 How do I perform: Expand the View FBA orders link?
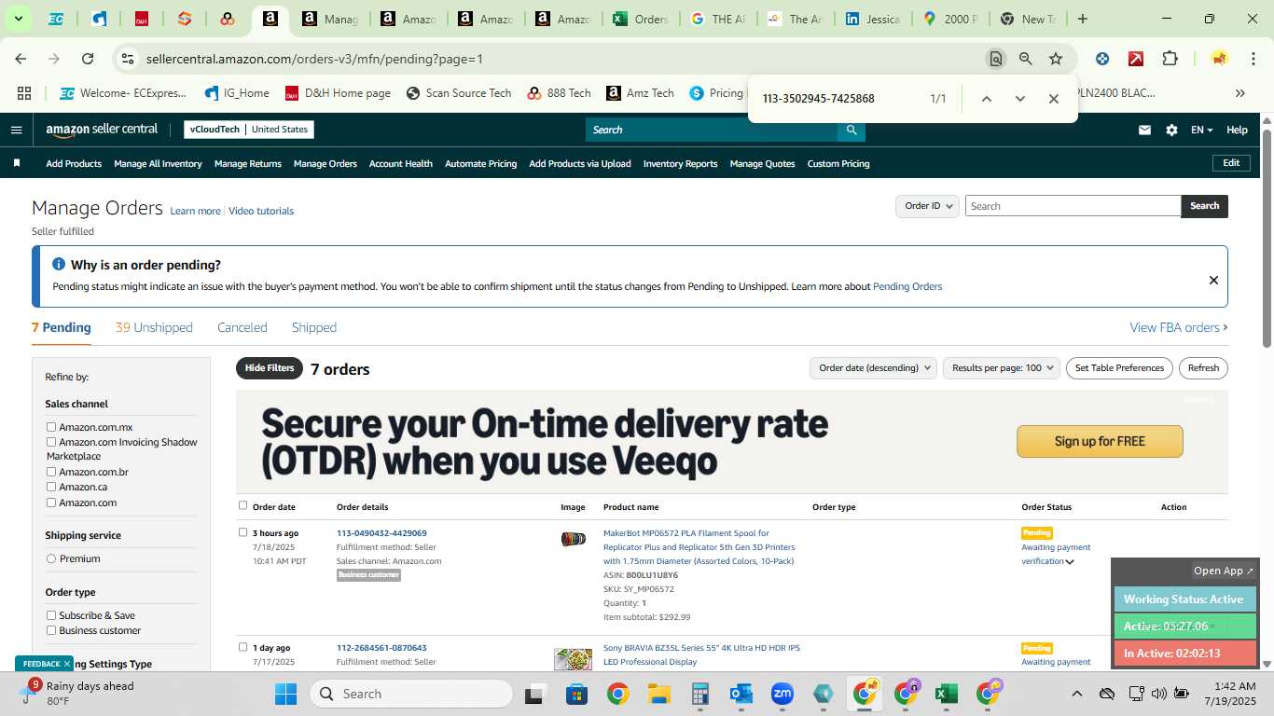pyautogui.click(x=1179, y=327)
